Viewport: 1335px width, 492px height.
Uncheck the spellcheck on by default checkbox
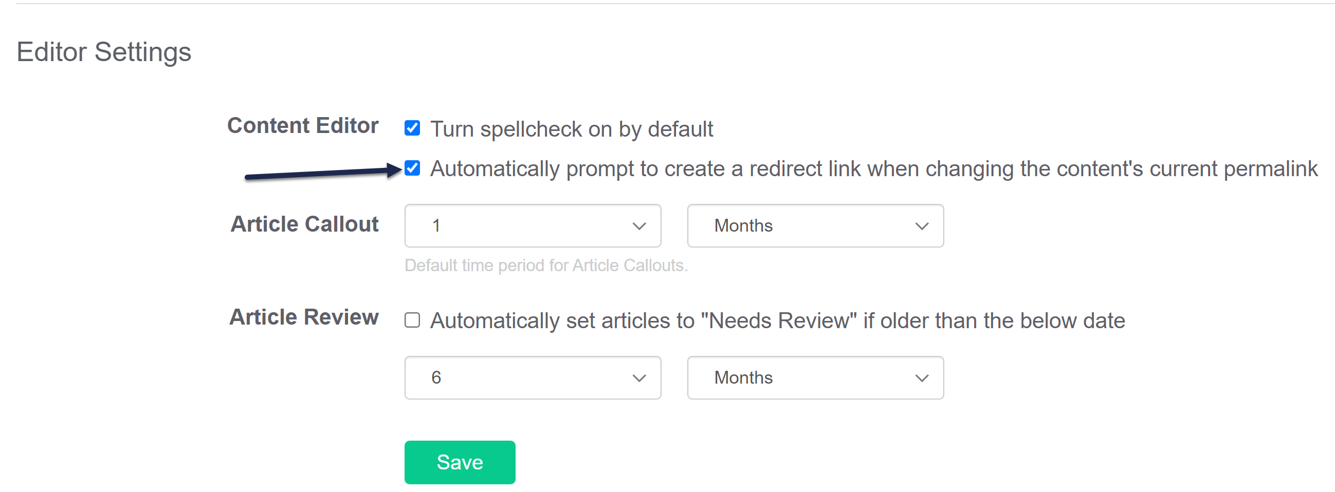(412, 128)
